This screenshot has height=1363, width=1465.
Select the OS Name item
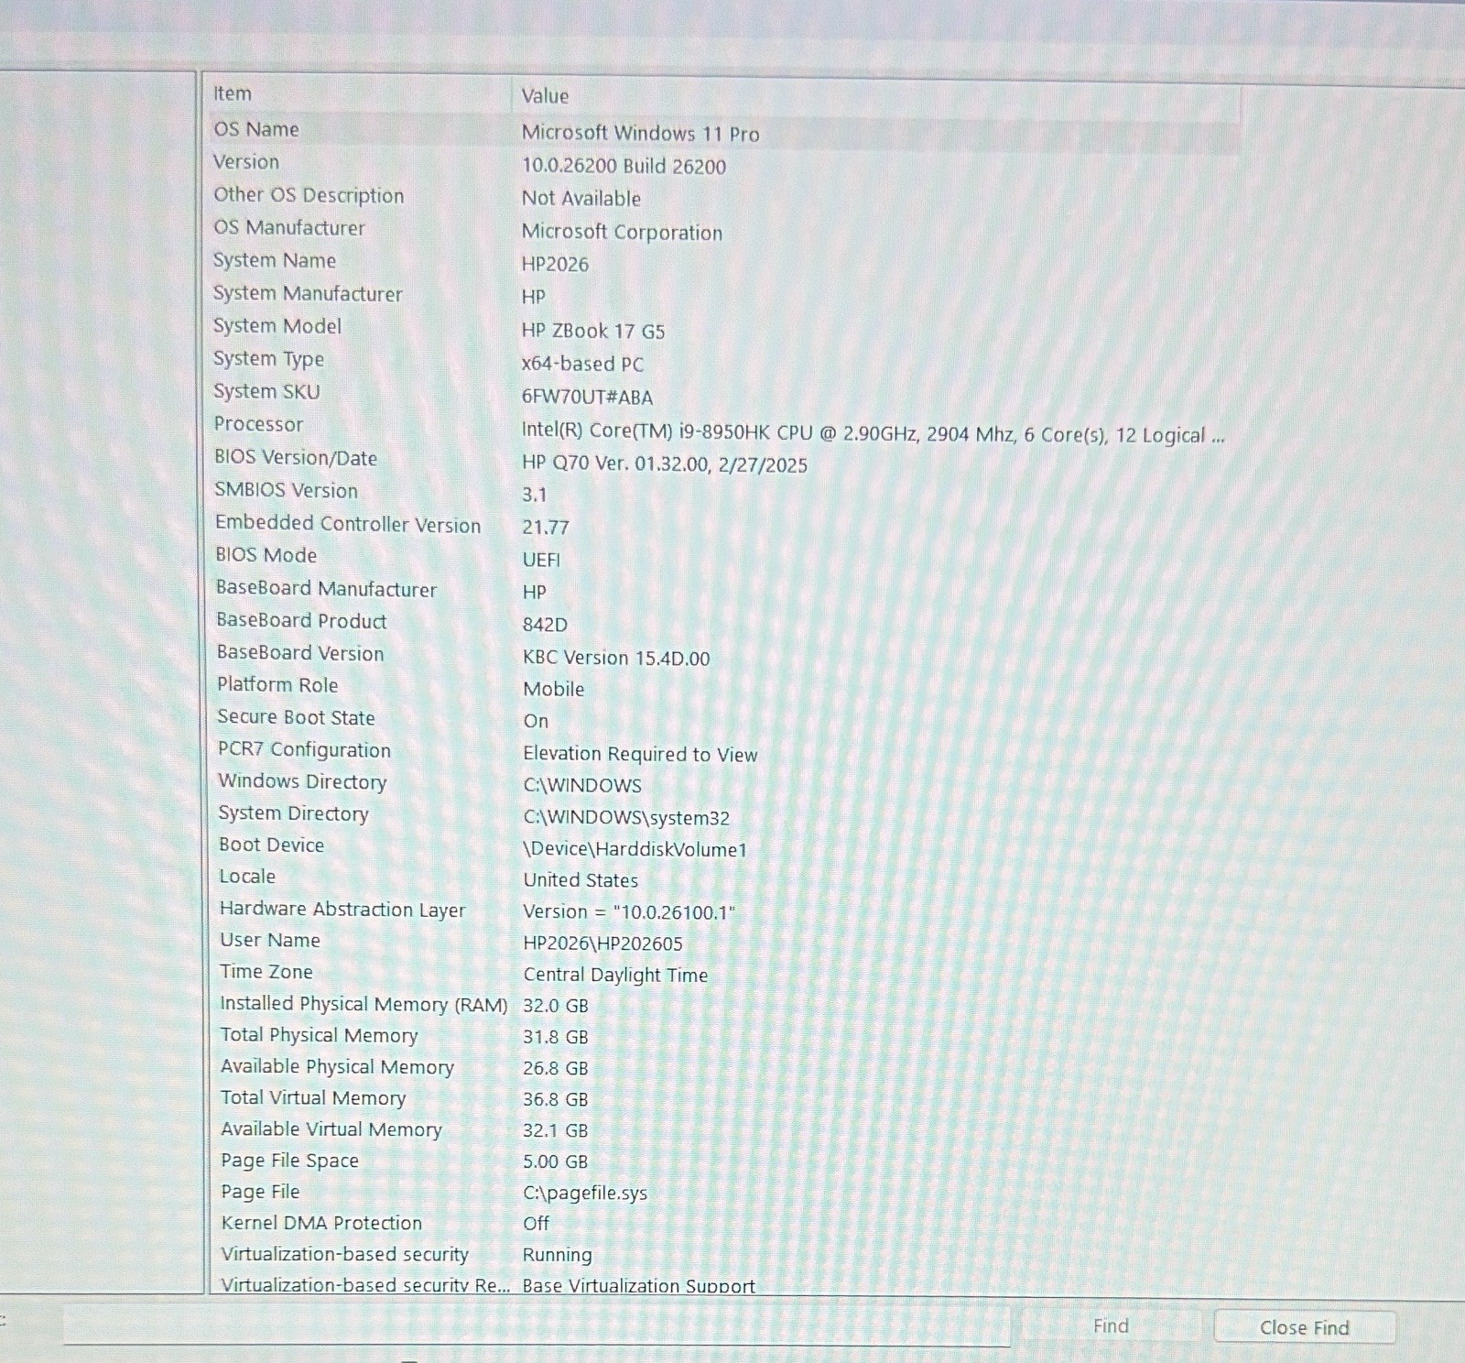point(256,129)
